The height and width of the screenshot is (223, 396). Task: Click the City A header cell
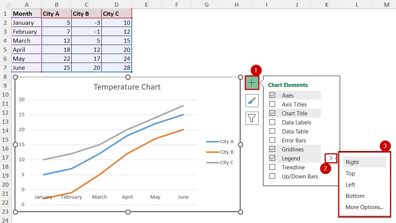tap(57, 13)
